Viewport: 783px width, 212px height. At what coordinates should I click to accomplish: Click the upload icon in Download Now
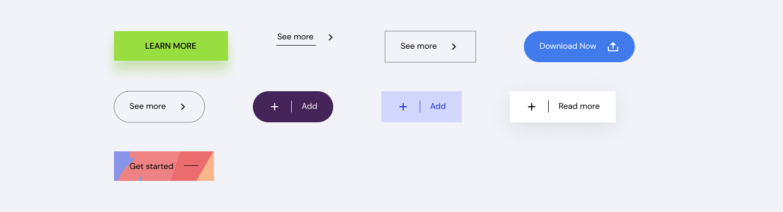click(x=613, y=47)
